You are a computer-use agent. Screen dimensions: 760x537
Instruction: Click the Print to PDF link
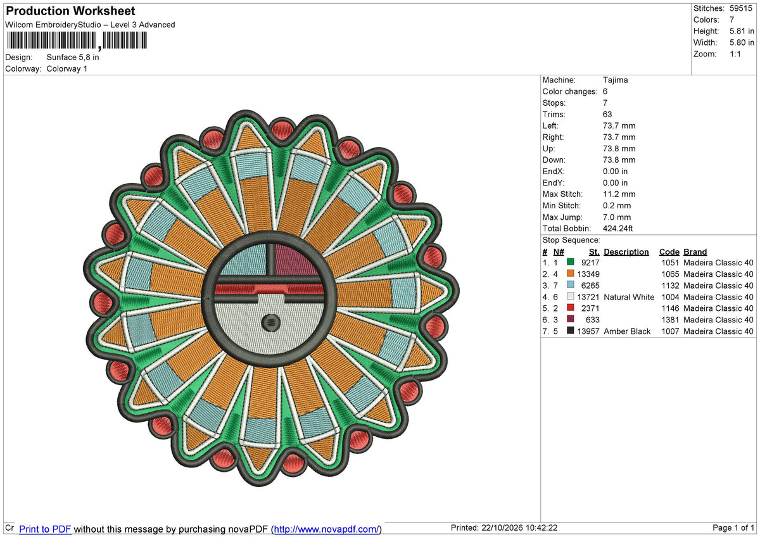click(45, 529)
